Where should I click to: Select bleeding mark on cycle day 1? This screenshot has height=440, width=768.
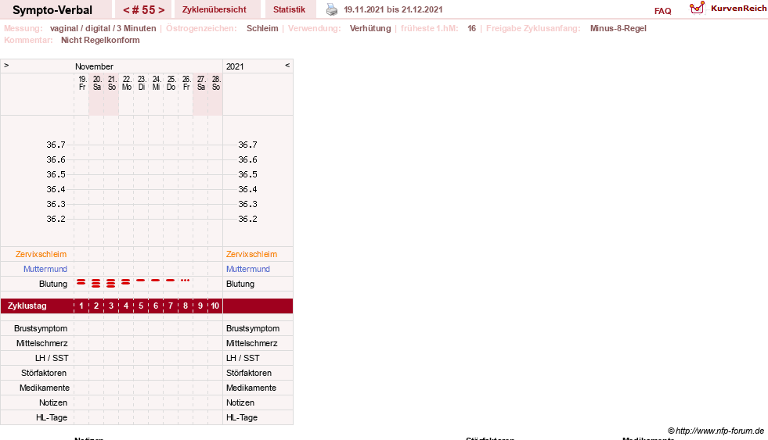(81, 282)
